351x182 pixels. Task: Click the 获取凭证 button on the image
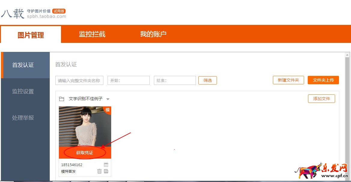(x=85, y=152)
